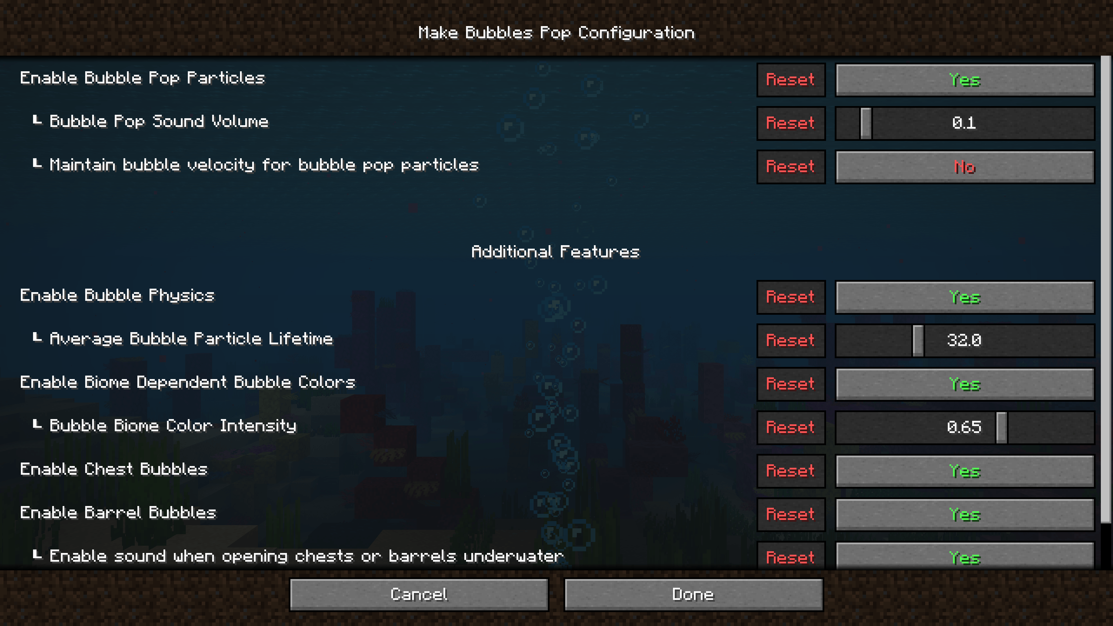Drag the Bubble Pop Sound Volume slider

tap(862, 123)
